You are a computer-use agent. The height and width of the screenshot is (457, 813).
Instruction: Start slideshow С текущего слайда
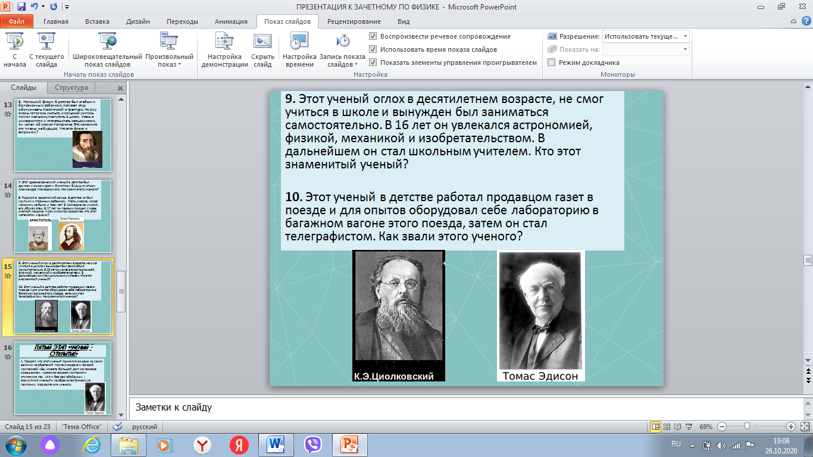46,50
